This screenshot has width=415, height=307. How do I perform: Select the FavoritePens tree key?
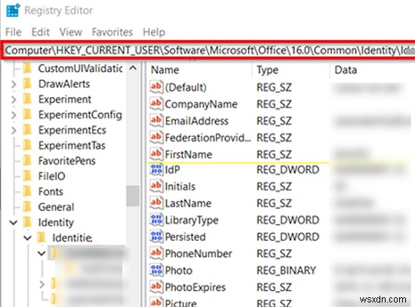pyautogui.click(x=67, y=161)
